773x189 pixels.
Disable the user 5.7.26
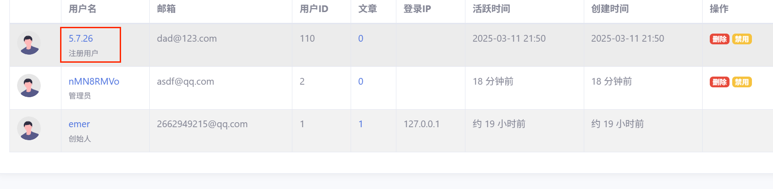pos(742,39)
